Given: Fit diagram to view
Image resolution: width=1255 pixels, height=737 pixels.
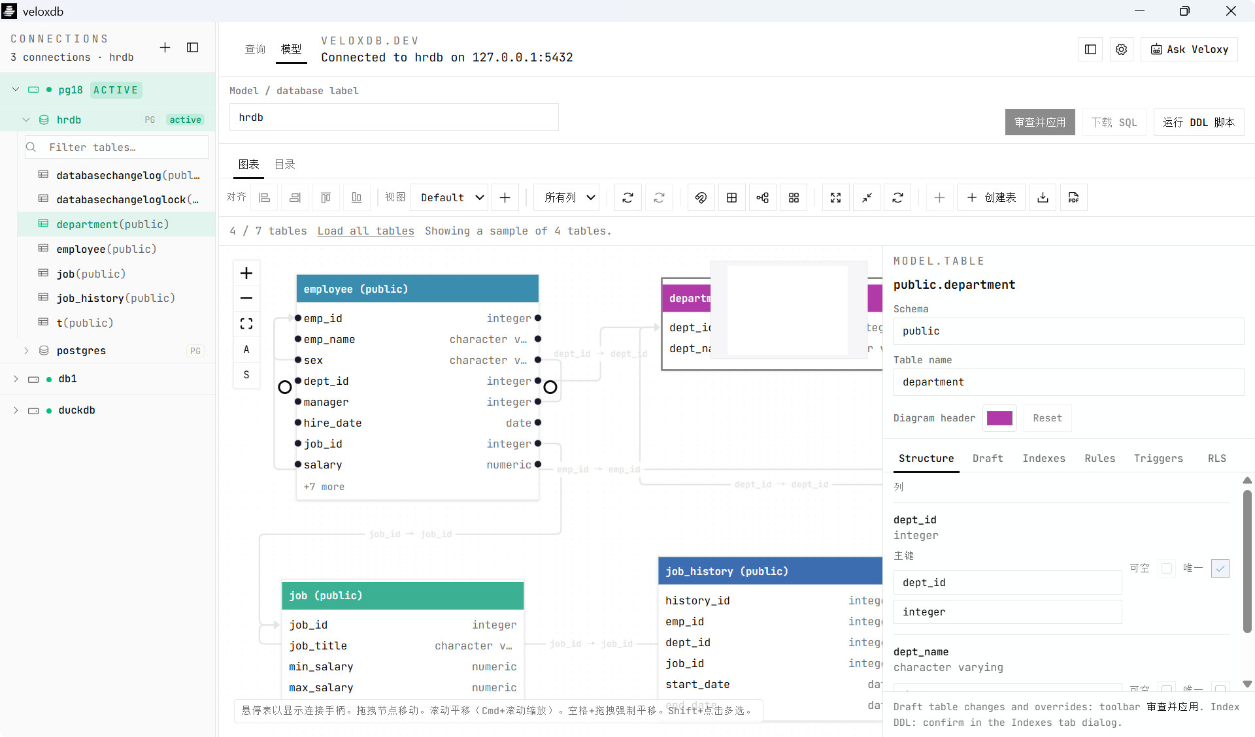Looking at the screenshot, I should tap(246, 324).
